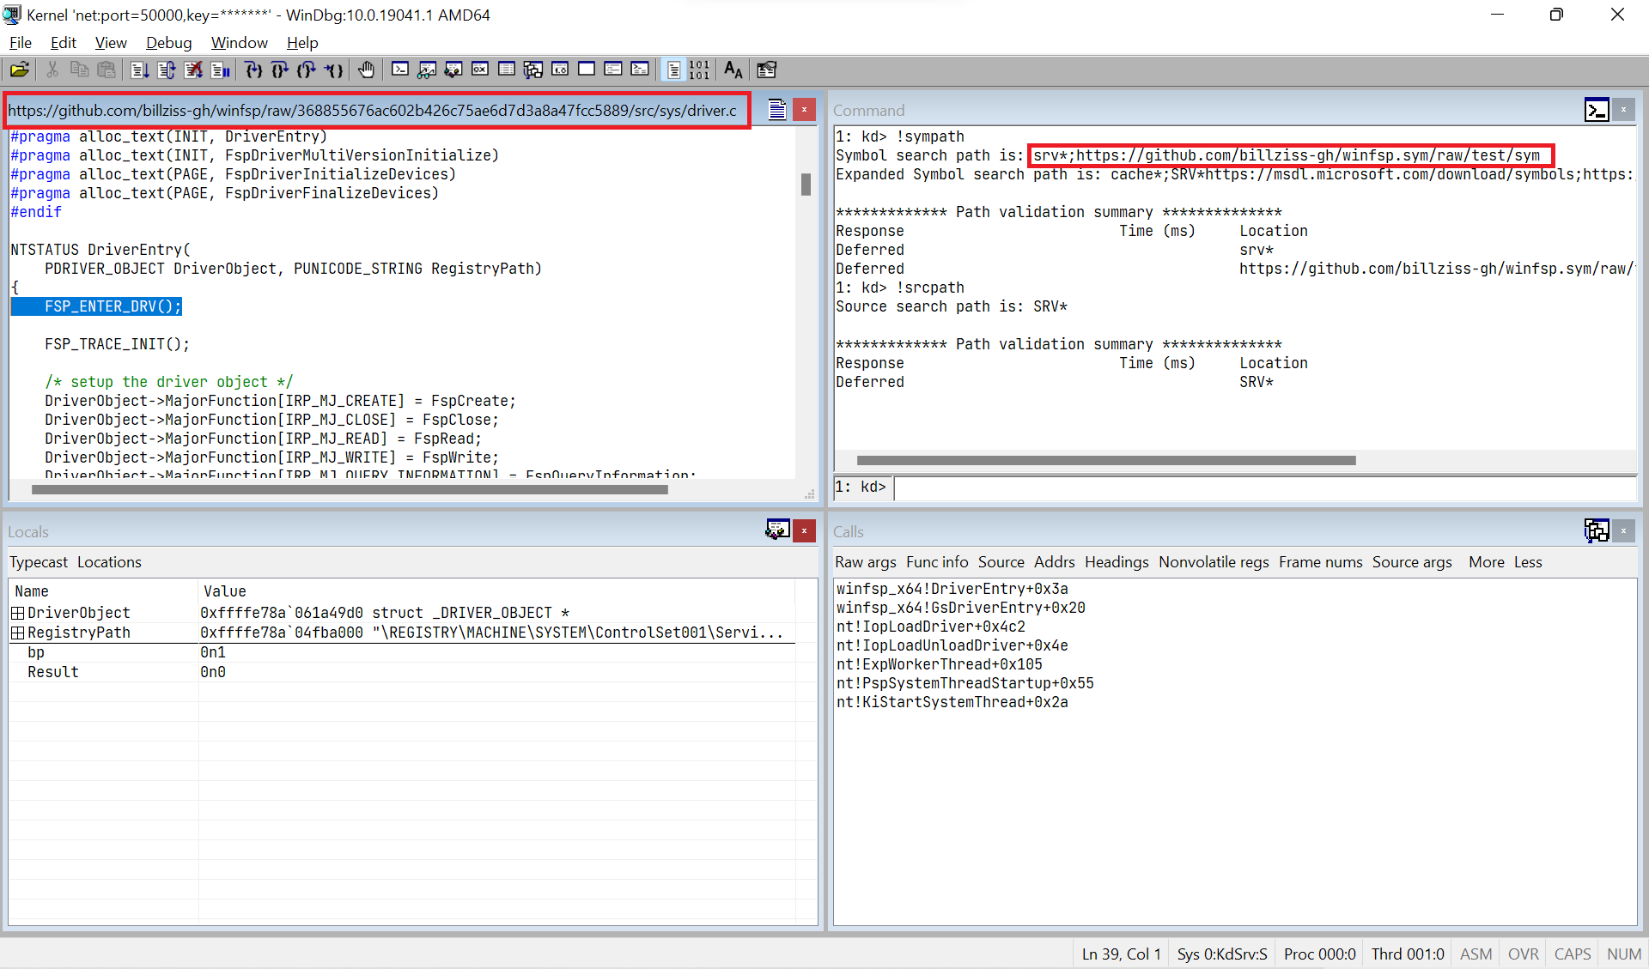The width and height of the screenshot is (1649, 969).
Task: Toggle binary source mode off icon
Action: tap(700, 70)
